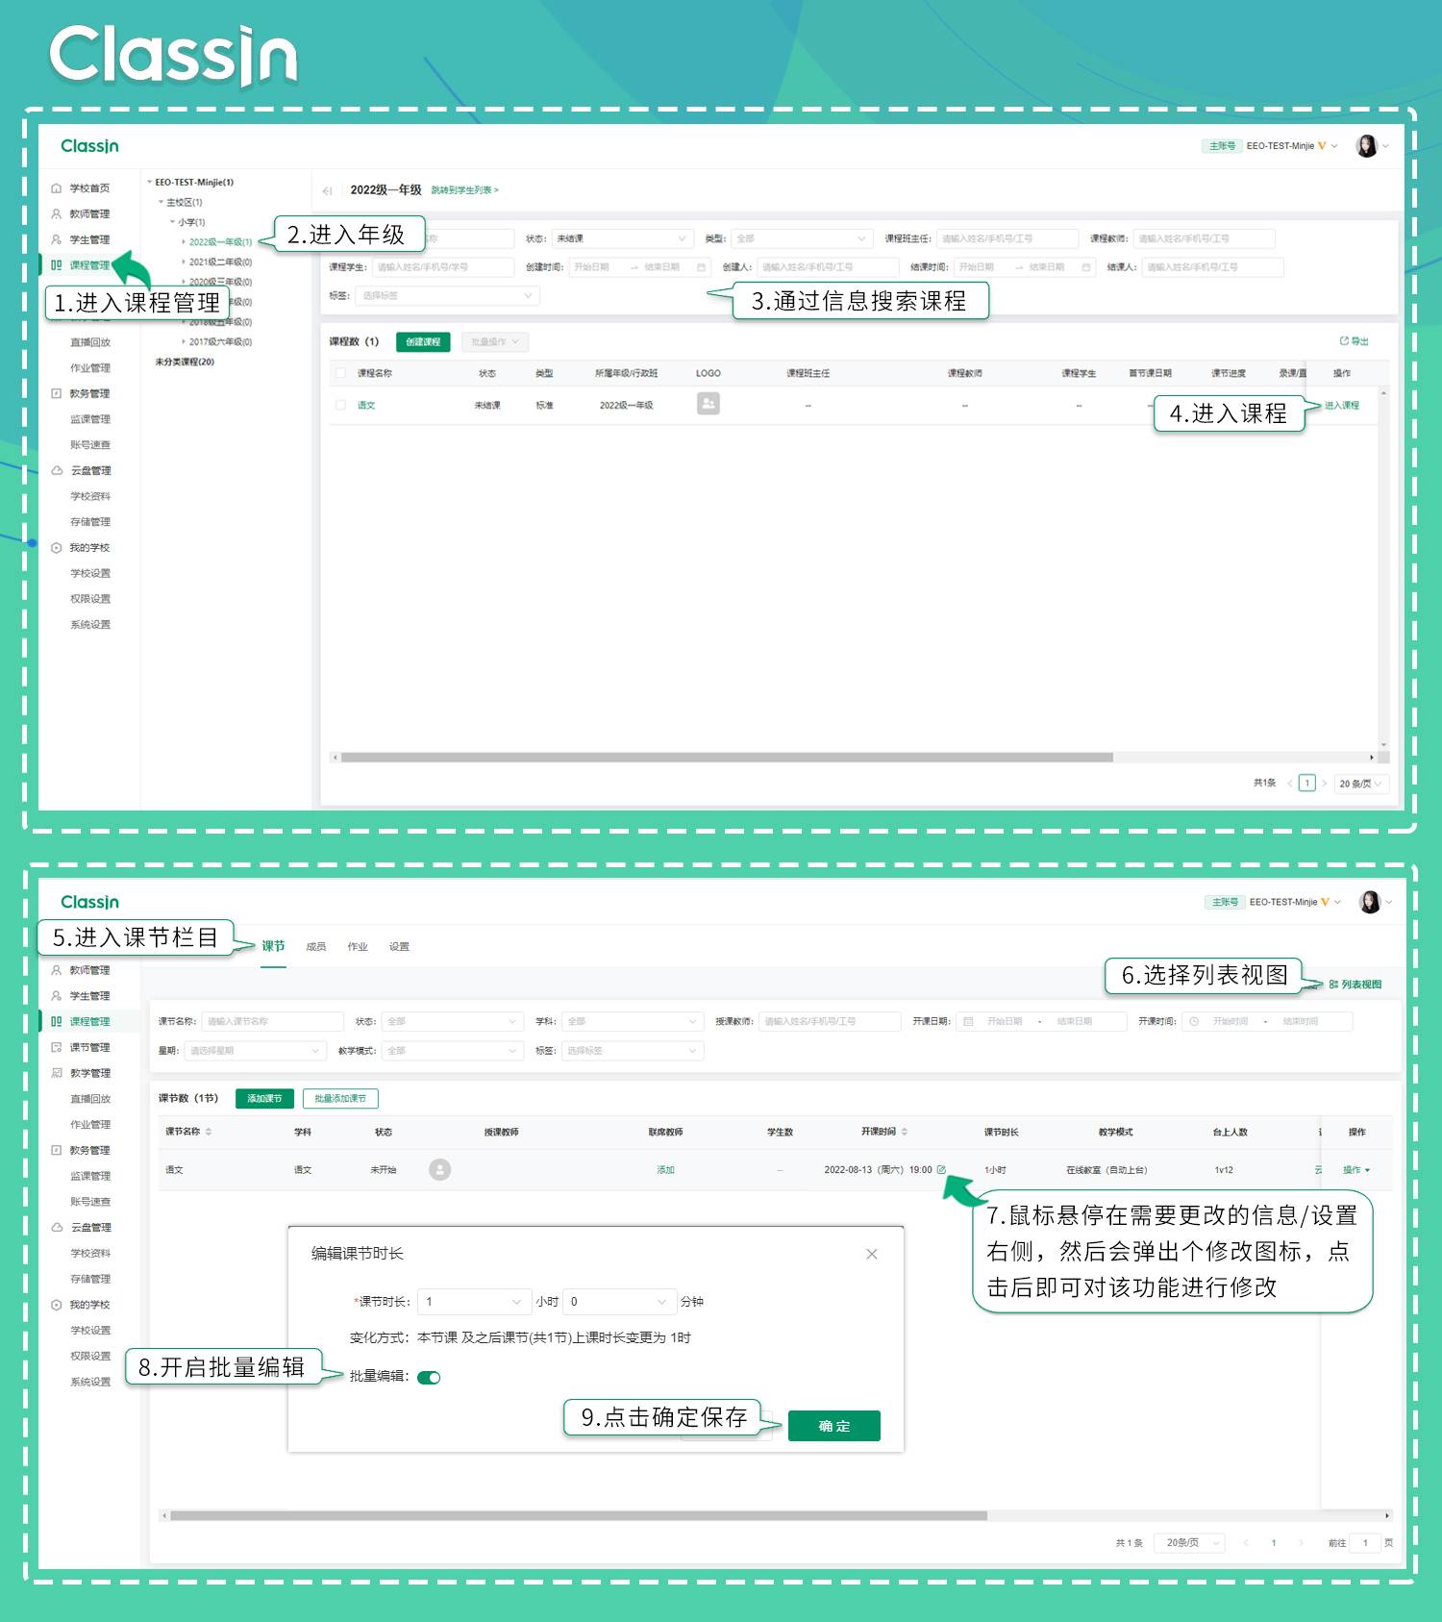Open 直播回放 in top sidebar menu

click(89, 342)
